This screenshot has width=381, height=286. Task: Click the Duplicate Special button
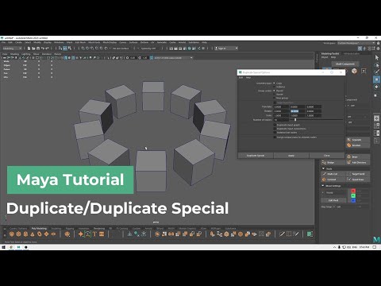click(256, 156)
